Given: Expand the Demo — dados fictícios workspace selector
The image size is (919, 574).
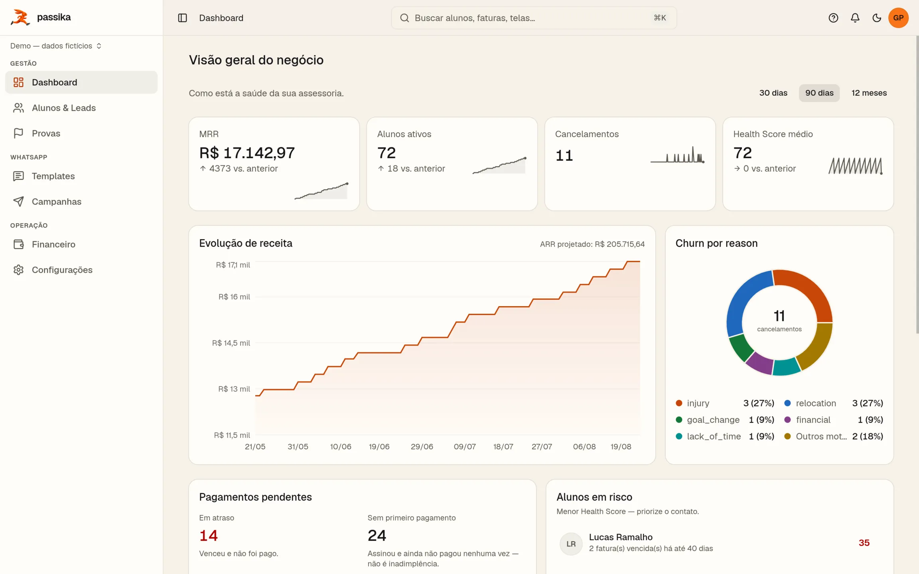Looking at the screenshot, I should [x=56, y=46].
